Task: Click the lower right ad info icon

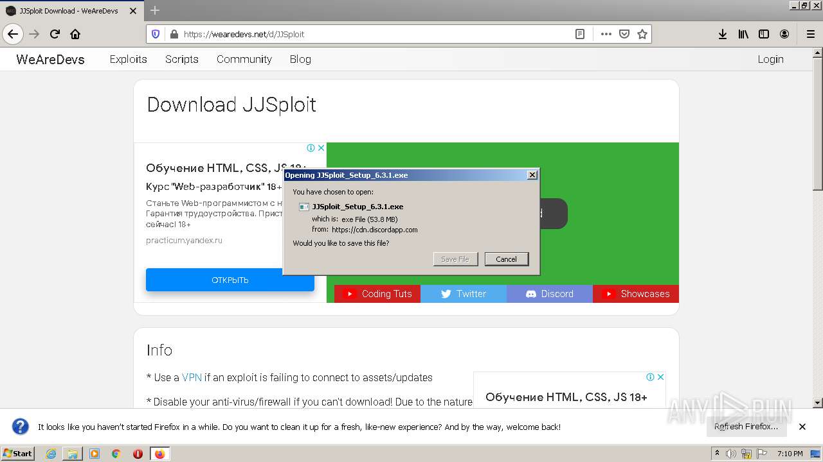Action: pyautogui.click(x=651, y=377)
